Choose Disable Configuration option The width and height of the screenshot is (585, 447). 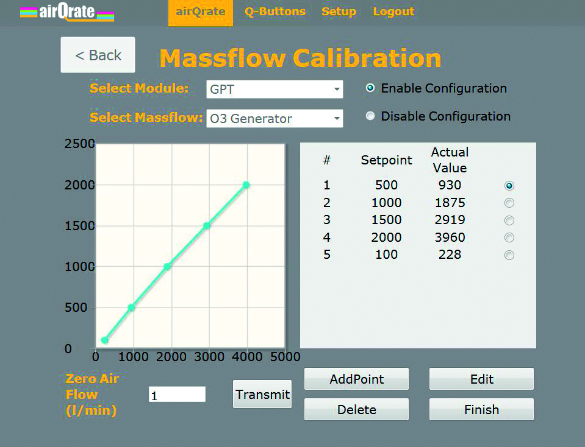click(370, 116)
